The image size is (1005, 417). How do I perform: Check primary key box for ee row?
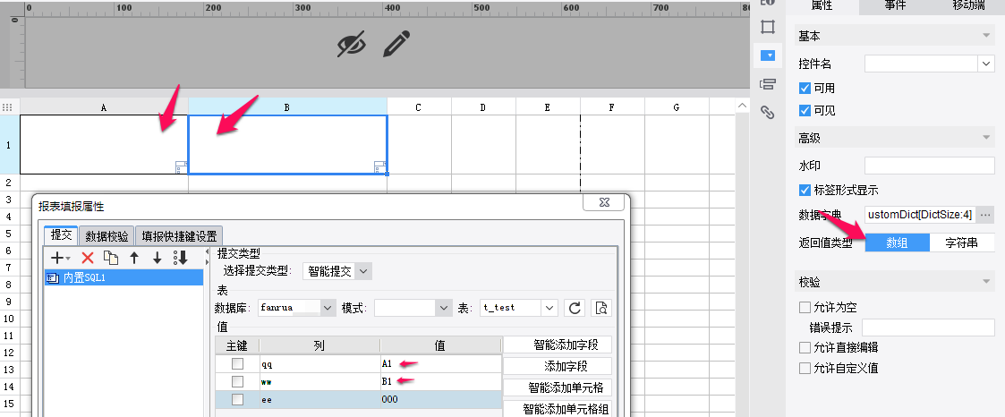point(237,399)
